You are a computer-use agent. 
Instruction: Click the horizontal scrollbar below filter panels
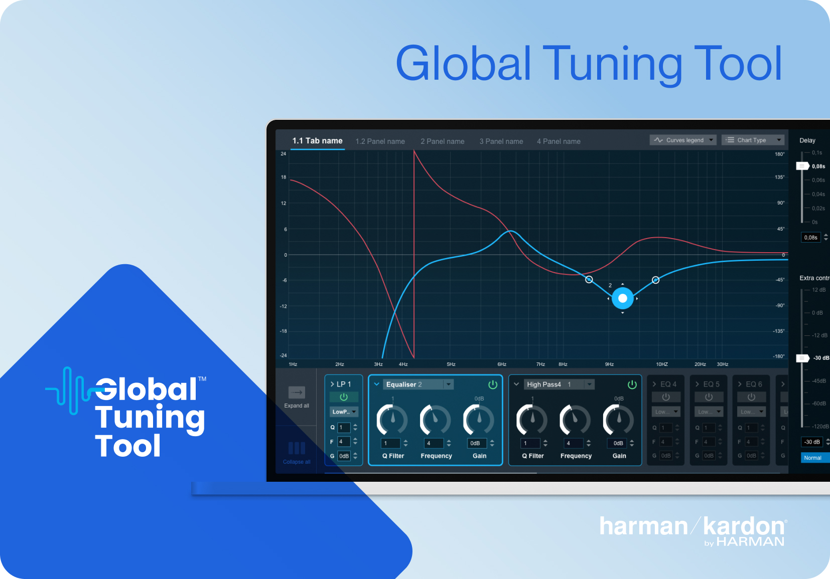[430, 473]
